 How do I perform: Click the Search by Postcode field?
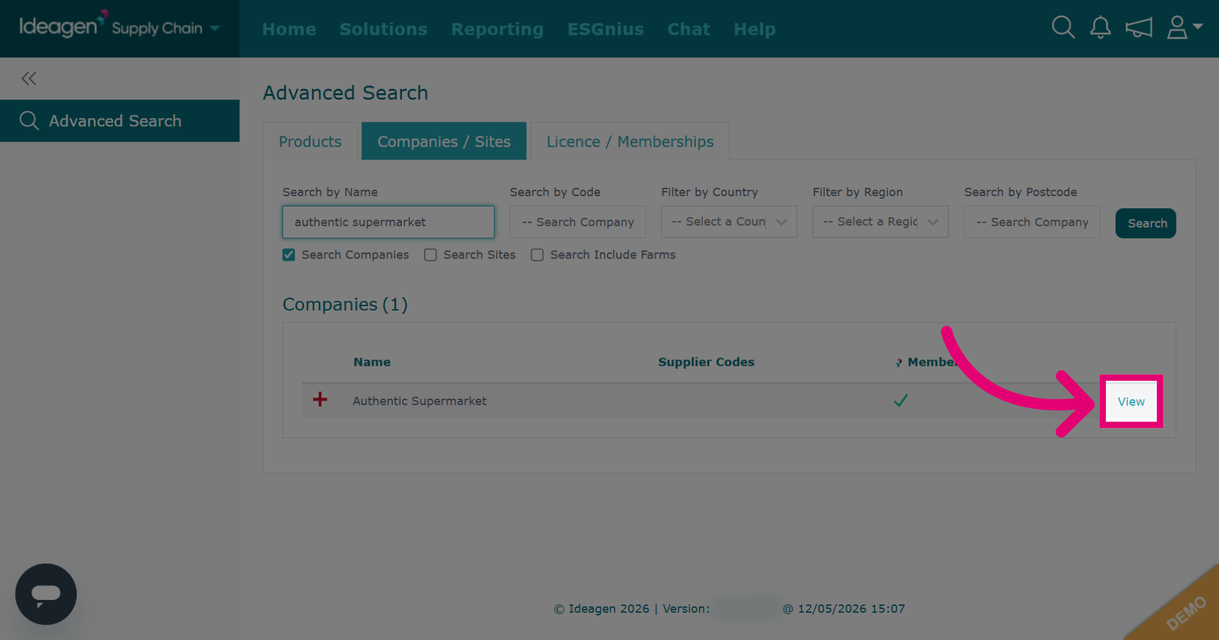click(x=1032, y=222)
